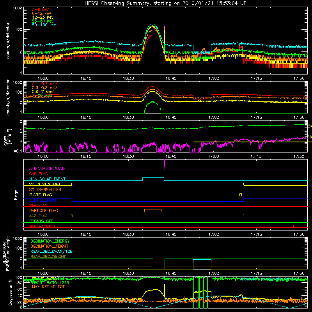Click the 0.8-7 MeV legend label
The width and height of the screenshot is (312, 312).
pos(43,92)
